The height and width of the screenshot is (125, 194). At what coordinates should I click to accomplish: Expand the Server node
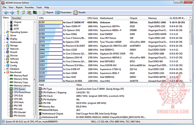[x=5, y=36]
